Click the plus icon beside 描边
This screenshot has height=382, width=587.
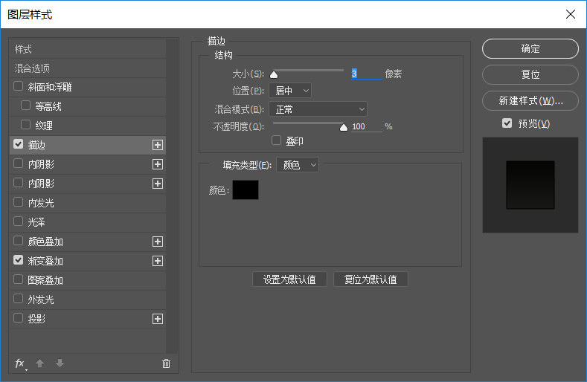(158, 145)
